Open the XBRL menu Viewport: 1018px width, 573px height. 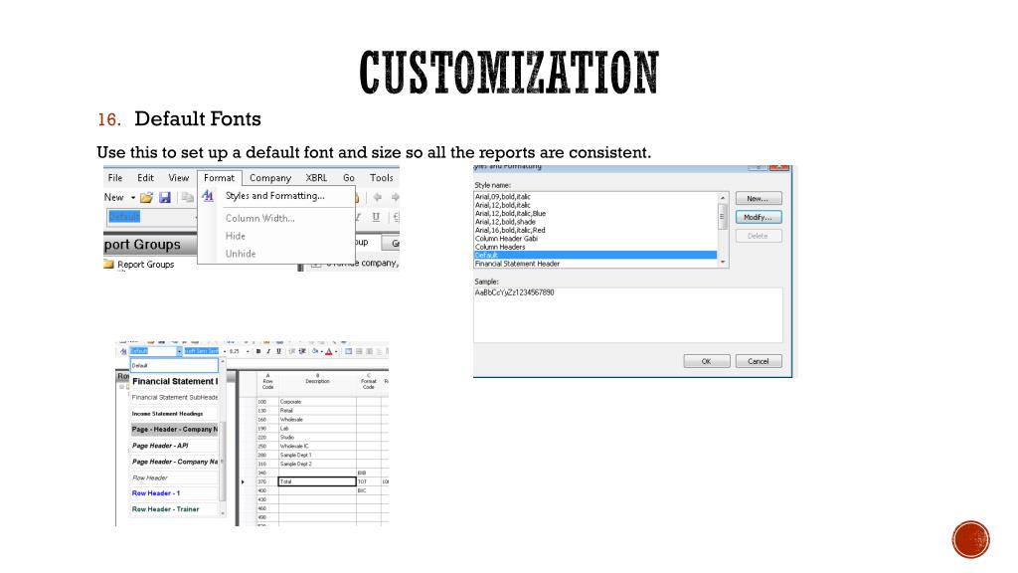(x=316, y=177)
